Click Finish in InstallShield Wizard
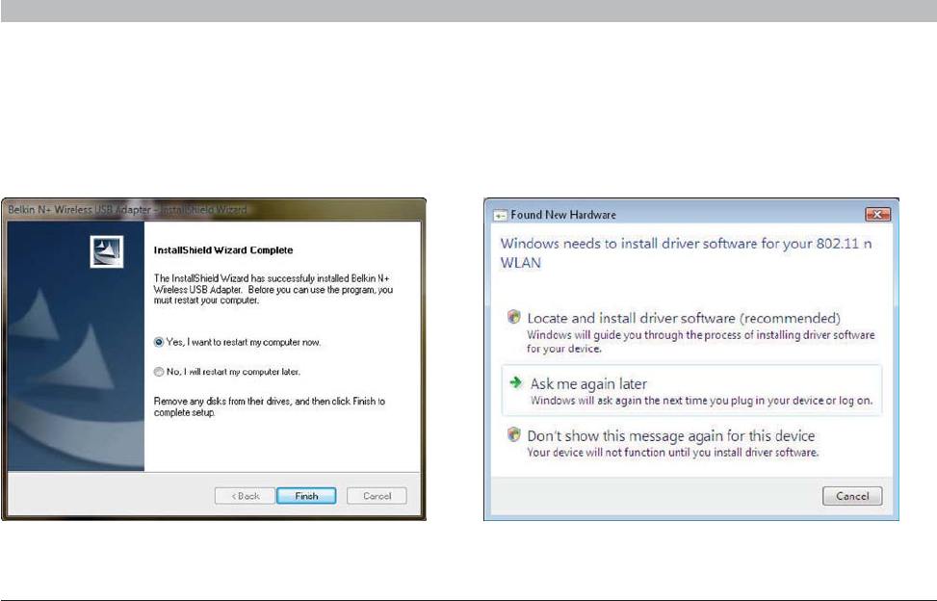The image size is (937, 601). pyautogui.click(x=306, y=496)
